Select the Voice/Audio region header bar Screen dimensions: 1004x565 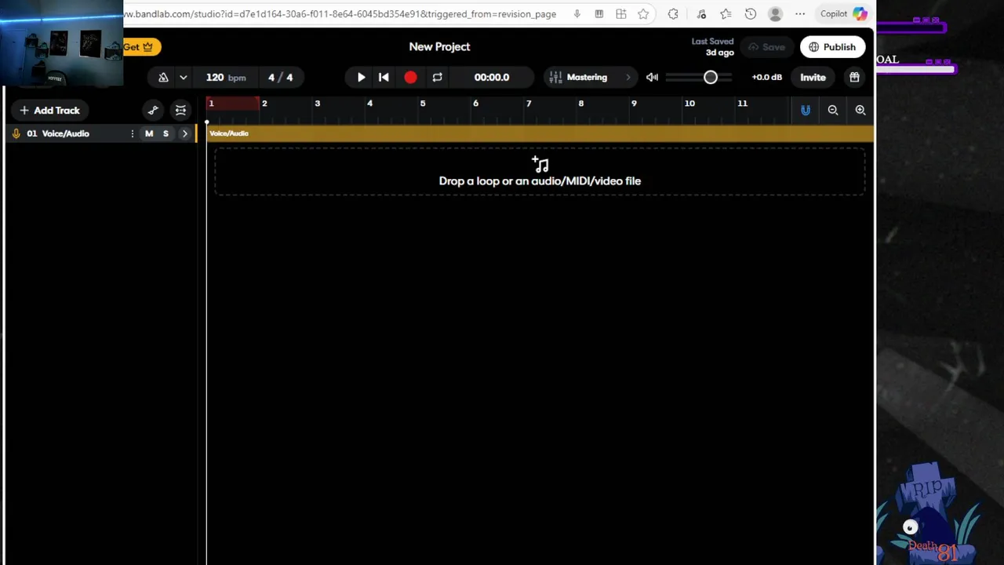tap(540, 133)
